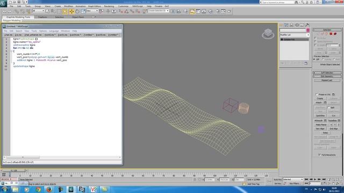The height and width of the screenshot is (193, 344).
Task: Open the 3ds Max application menu logo
Action: click(x=4, y=4)
